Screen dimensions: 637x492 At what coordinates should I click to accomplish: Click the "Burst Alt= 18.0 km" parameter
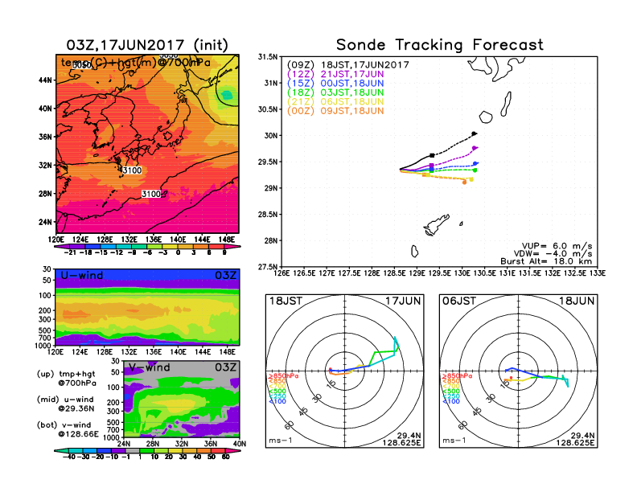546,261
